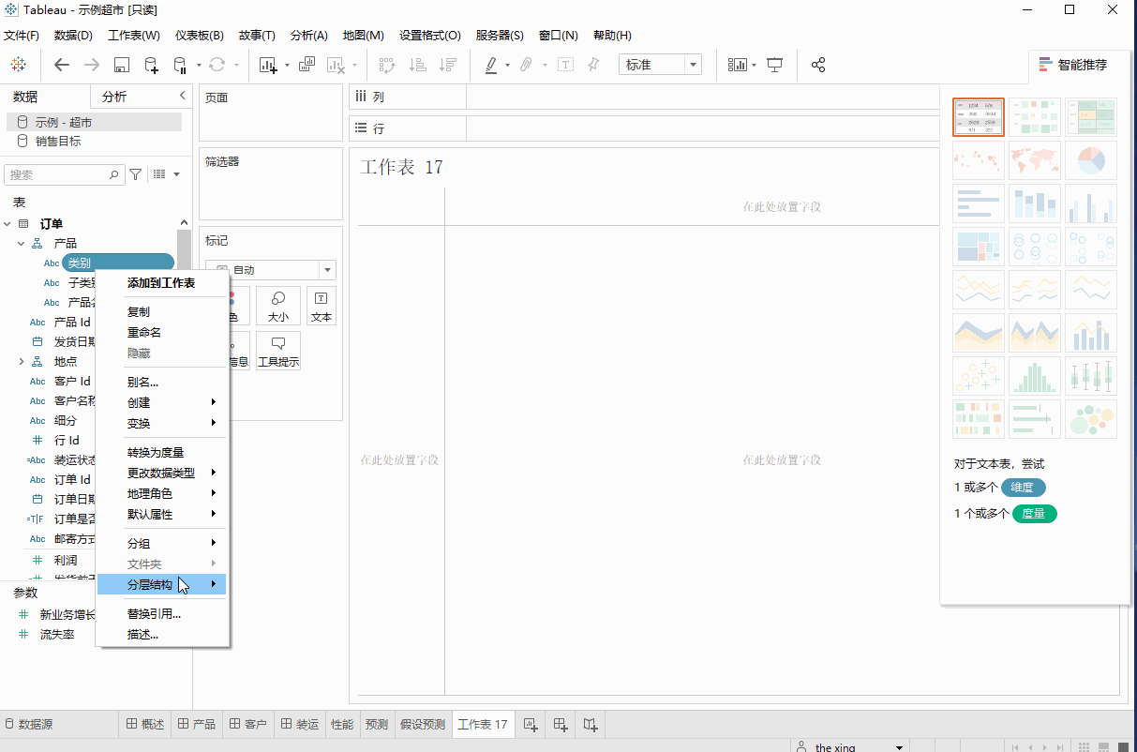Expand the 地点 hierarchy
The height and width of the screenshot is (752, 1137).
pyautogui.click(x=22, y=362)
